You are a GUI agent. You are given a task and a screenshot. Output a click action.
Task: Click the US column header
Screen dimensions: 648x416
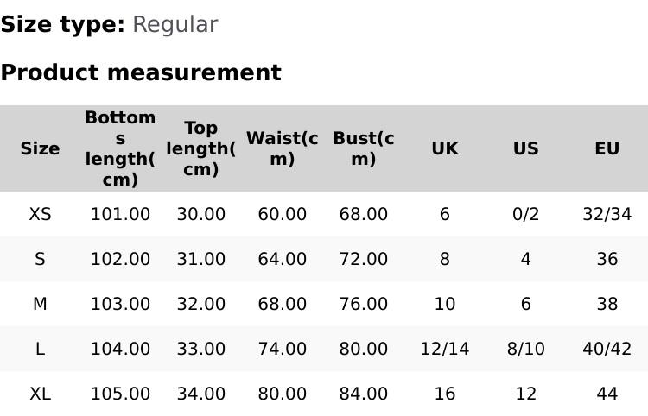pos(525,148)
